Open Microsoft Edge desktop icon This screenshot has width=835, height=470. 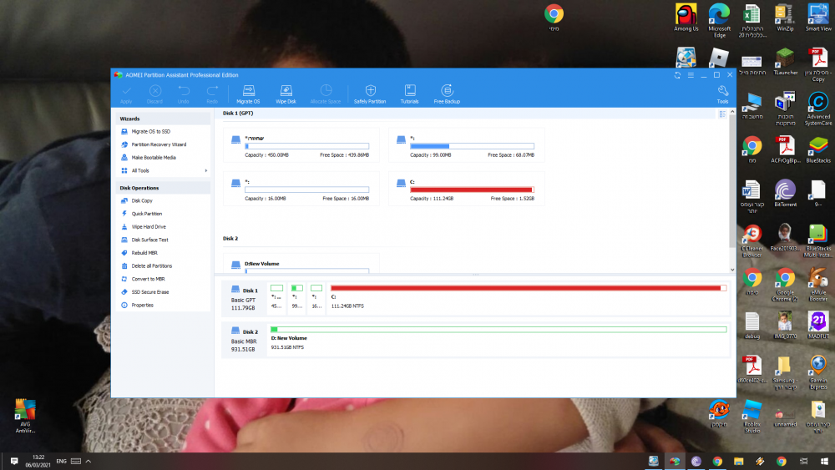pos(719,21)
